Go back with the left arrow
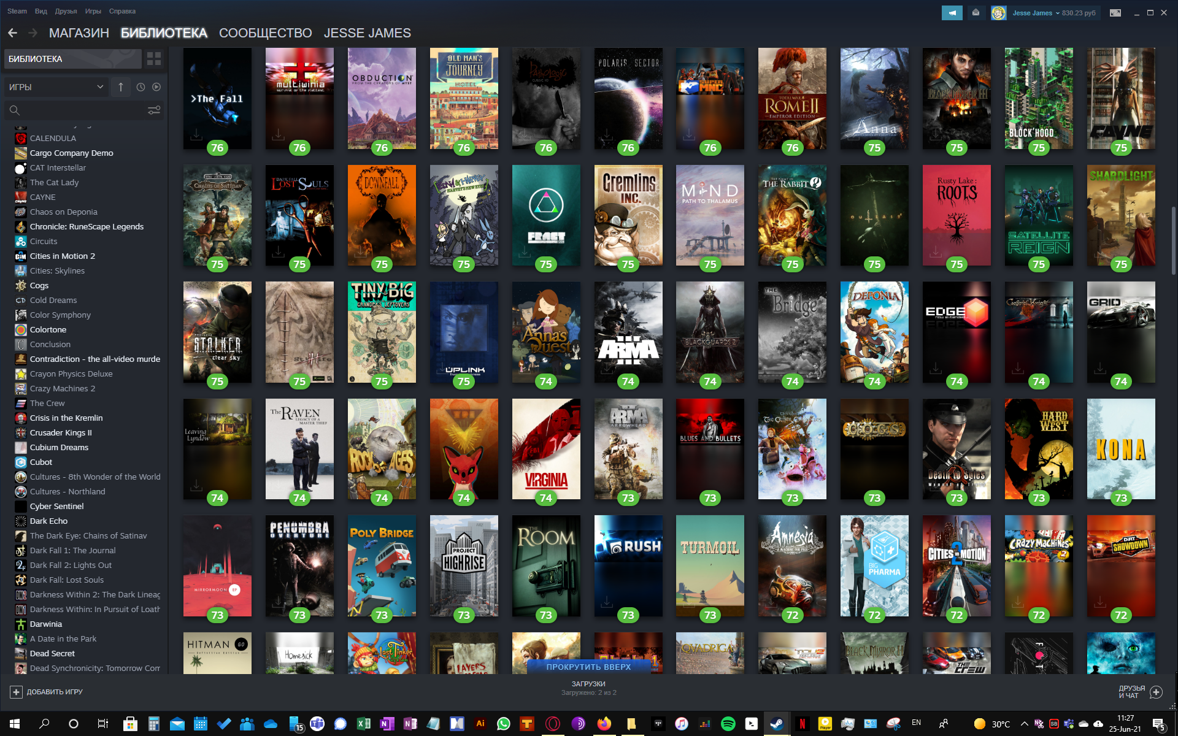 click(x=13, y=33)
